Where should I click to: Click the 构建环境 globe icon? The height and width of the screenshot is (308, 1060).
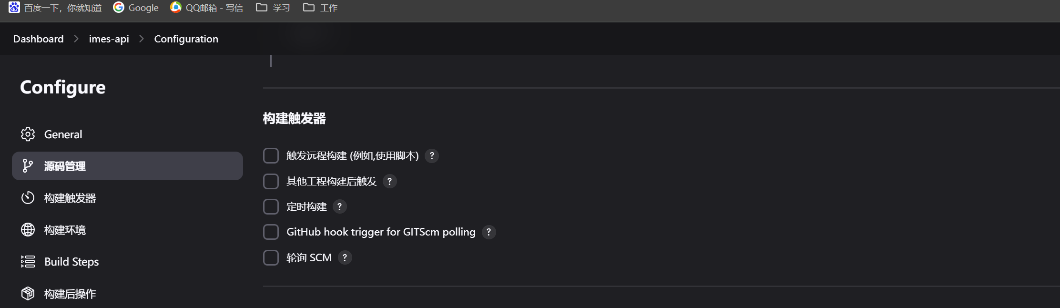(28, 230)
